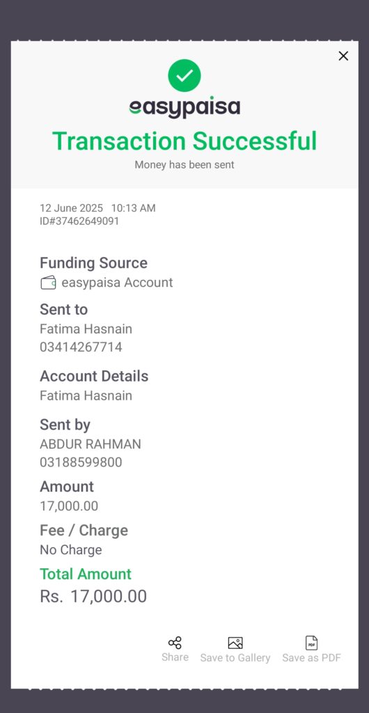Click the date 12 June 2025
The image size is (369, 713).
tap(71, 208)
